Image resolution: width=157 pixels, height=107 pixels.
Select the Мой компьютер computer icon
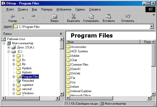point(9,43)
